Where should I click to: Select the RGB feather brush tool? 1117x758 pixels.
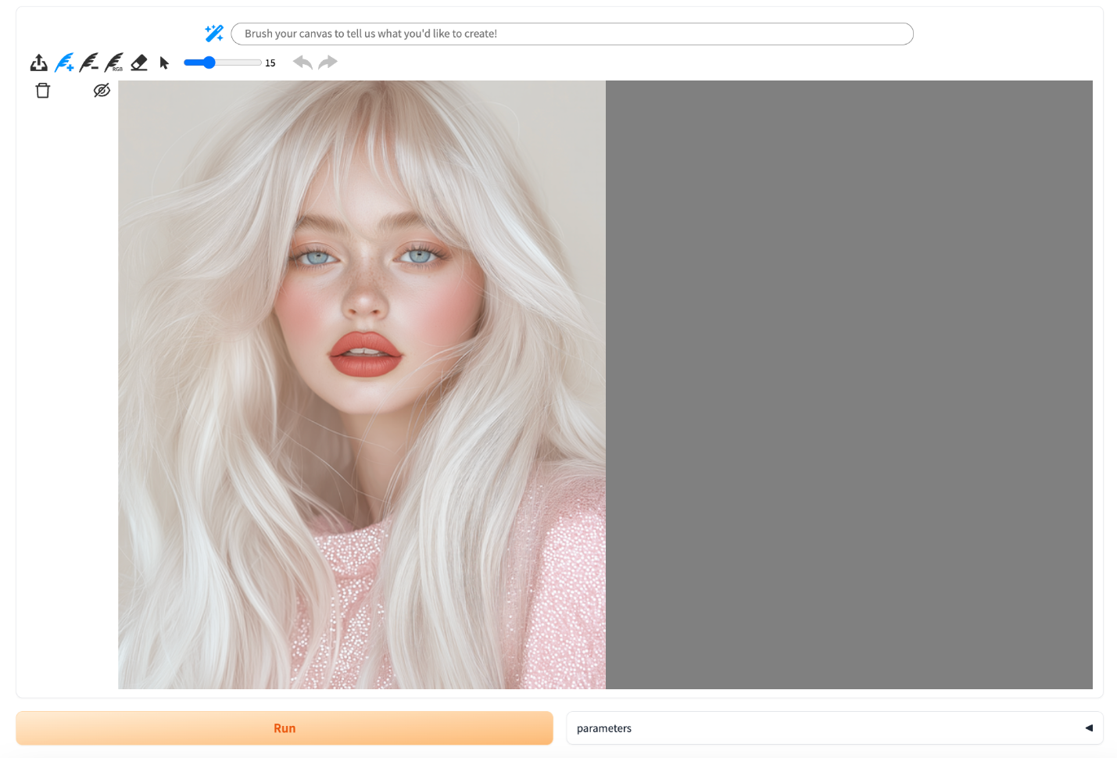coord(114,63)
